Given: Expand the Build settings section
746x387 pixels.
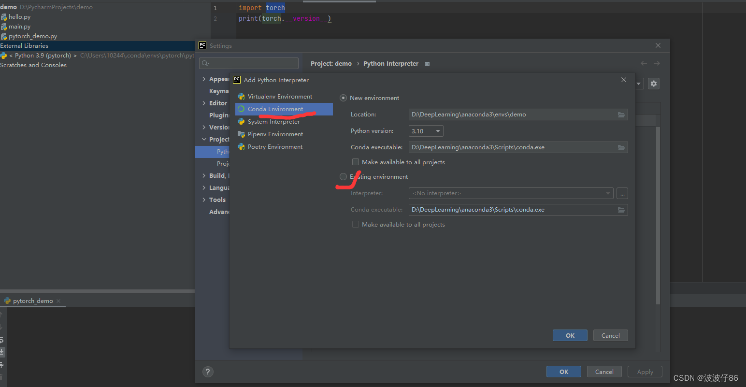Looking at the screenshot, I should click(204, 176).
